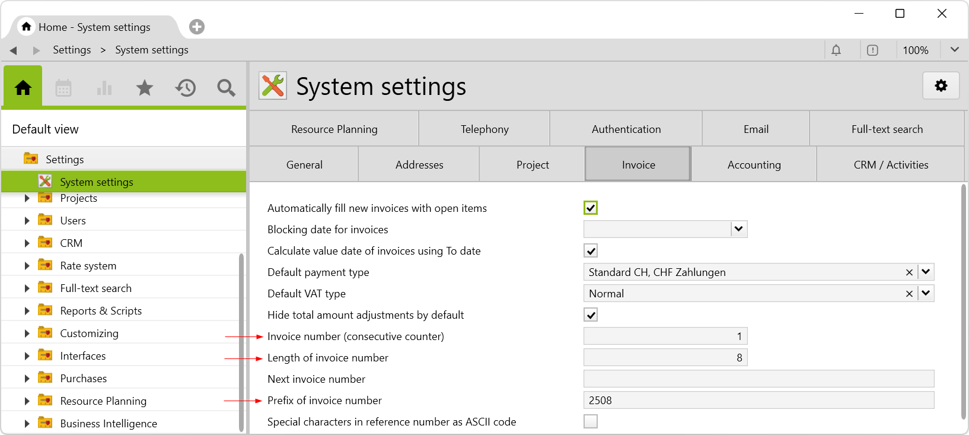Open the favorites star icon
Screen dimensions: 969x435
[x=145, y=88]
